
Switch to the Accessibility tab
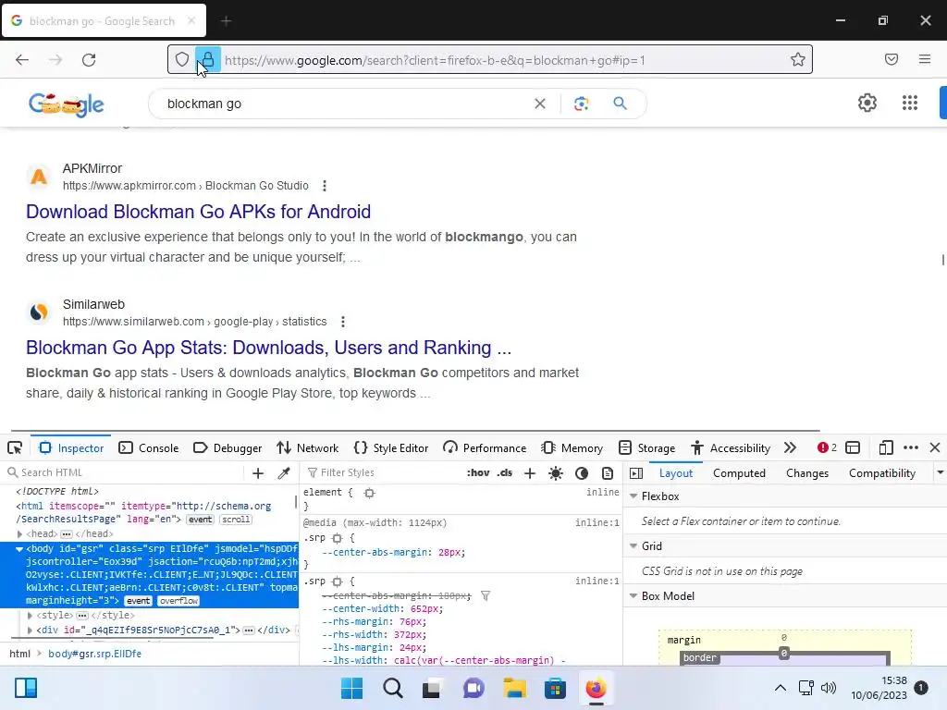pyautogui.click(x=731, y=448)
